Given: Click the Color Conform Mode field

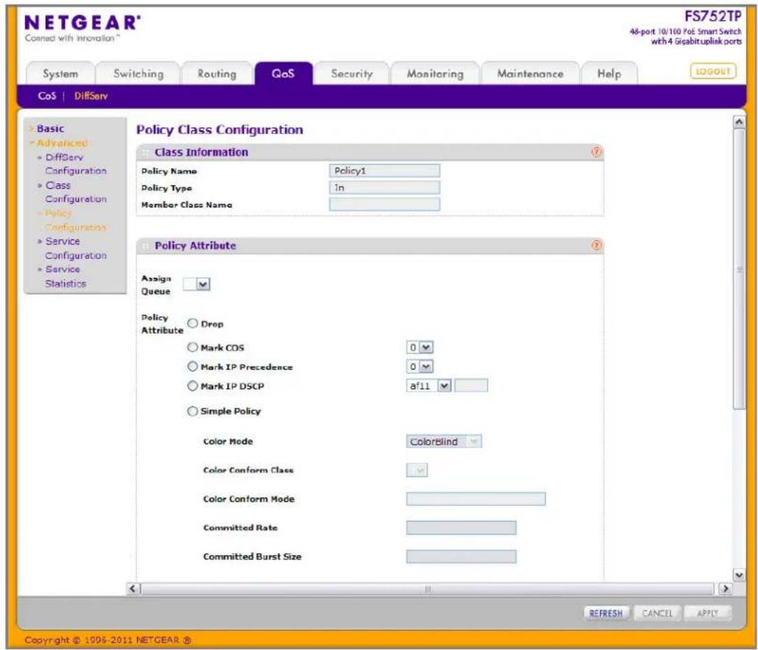Looking at the screenshot, I should point(476,498).
